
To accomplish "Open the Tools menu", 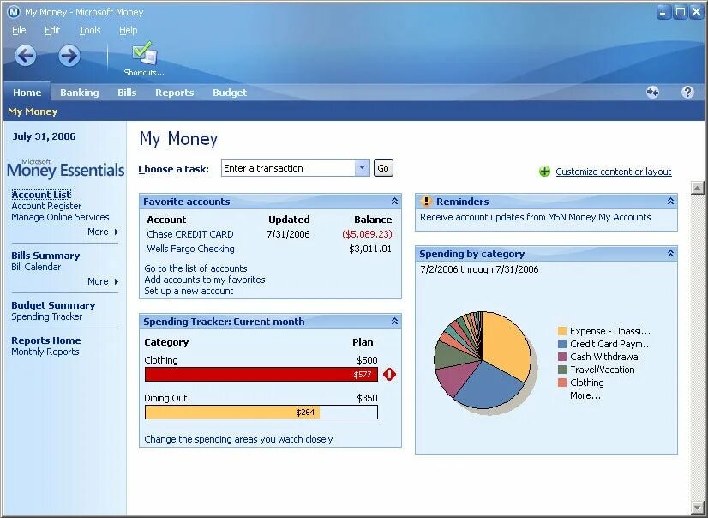I will [90, 30].
